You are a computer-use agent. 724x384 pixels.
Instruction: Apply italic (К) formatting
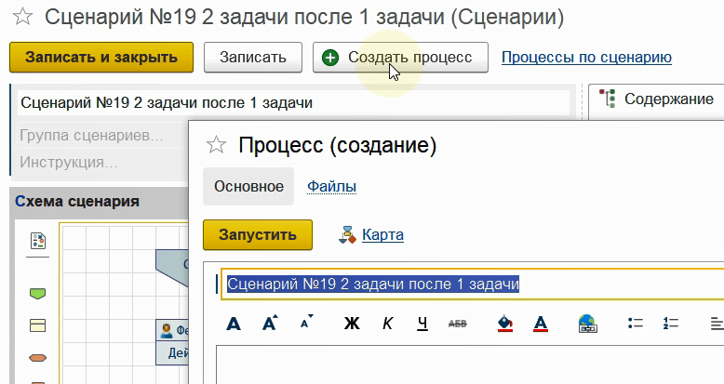pyautogui.click(x=388, y=324)
